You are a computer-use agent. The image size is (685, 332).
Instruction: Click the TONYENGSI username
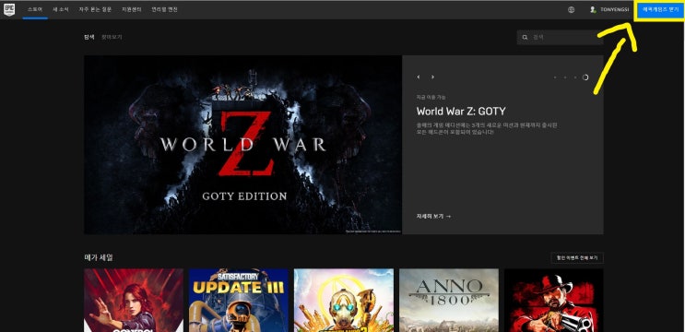click(x=615, y=9)
